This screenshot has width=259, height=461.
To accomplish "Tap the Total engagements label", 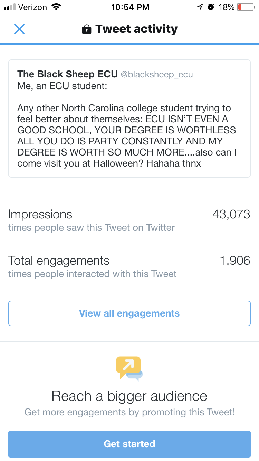I will pyautogui.click(x=59, y=261).
